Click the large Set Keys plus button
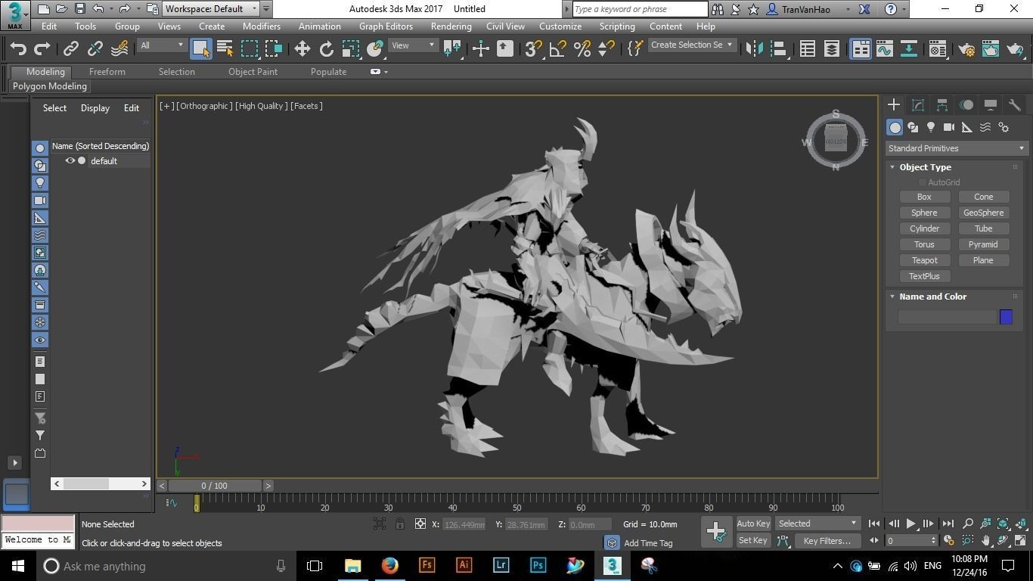This screenshot has width=1033, height=581. click(x=716, y=531)
